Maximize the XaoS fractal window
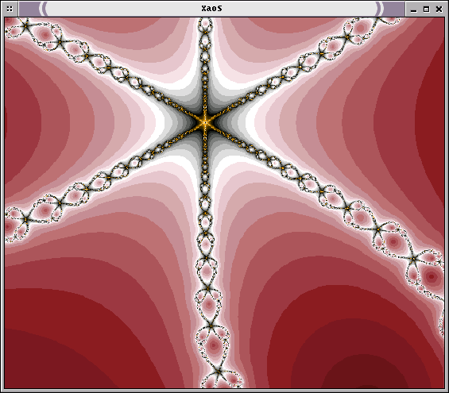Viewport: 449px width, 393px height. pos(426,10)
